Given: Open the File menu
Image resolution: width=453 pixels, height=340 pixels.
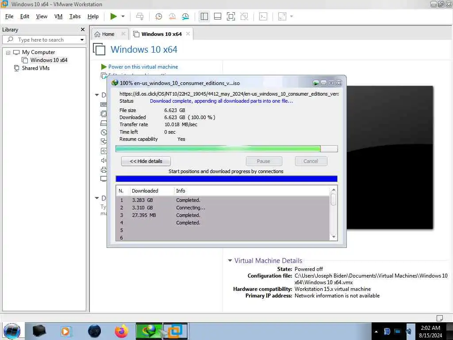Looking at the screenshot, I should click(9, 16).
